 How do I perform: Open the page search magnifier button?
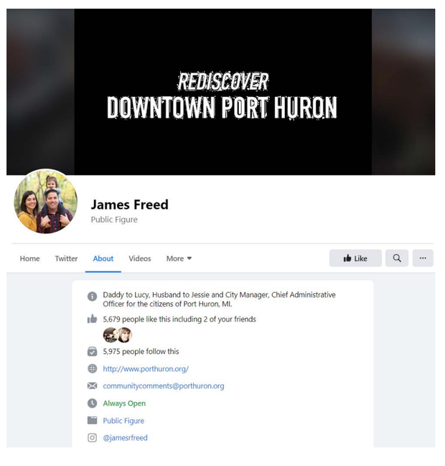(397, 258)
